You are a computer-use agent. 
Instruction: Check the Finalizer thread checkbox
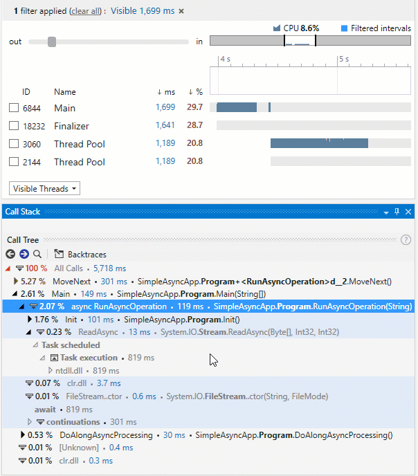(x=14, y=126)
